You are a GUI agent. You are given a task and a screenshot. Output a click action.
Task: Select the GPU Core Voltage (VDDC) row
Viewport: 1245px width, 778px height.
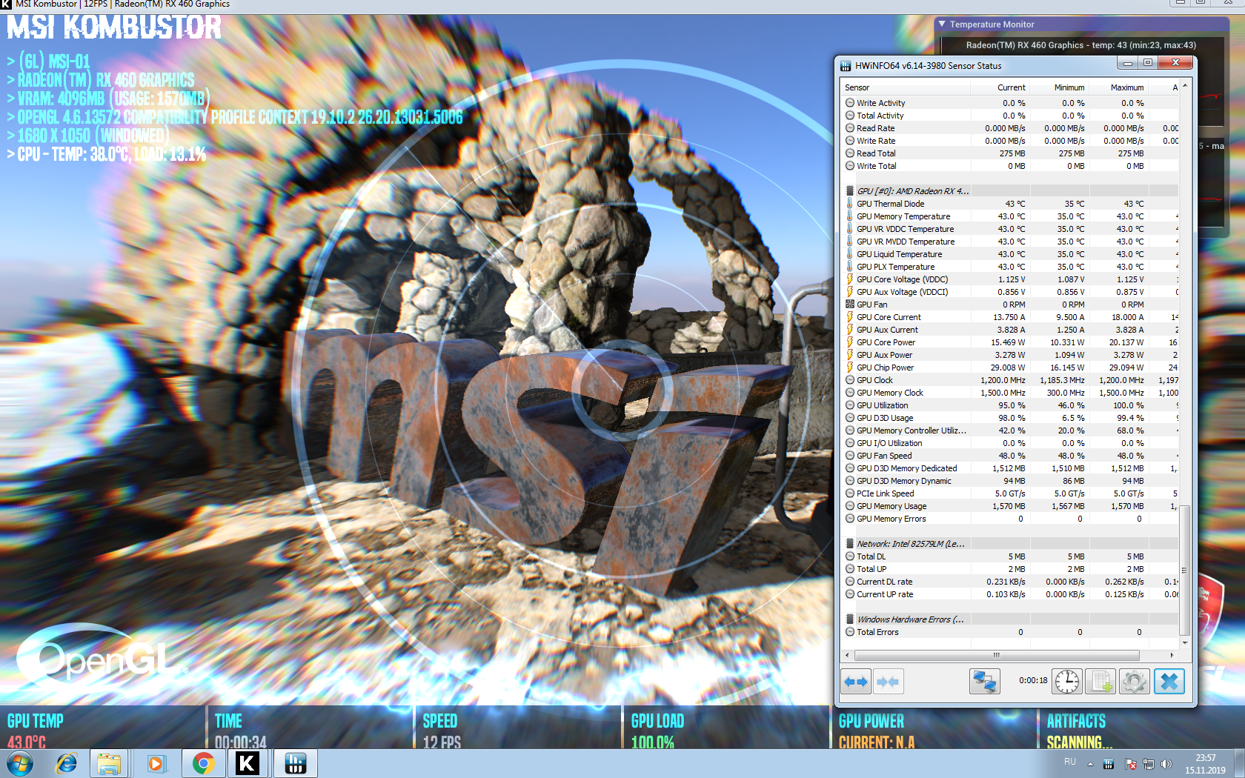point(1011,279)
